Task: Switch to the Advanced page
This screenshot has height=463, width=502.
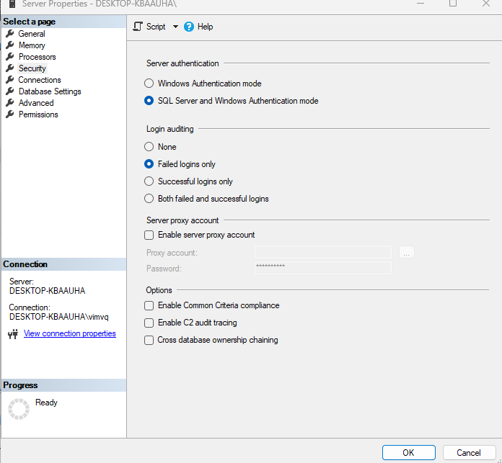Action: point(36,103)
